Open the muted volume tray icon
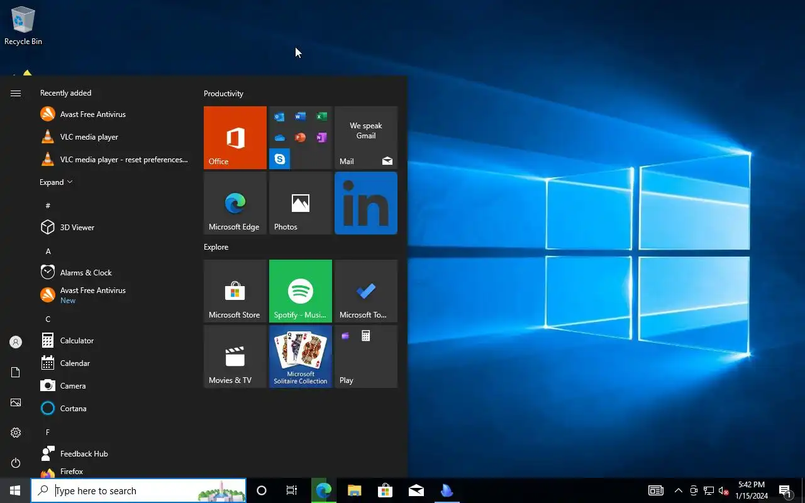Viewport: 805px width, 503px height. 724,490
